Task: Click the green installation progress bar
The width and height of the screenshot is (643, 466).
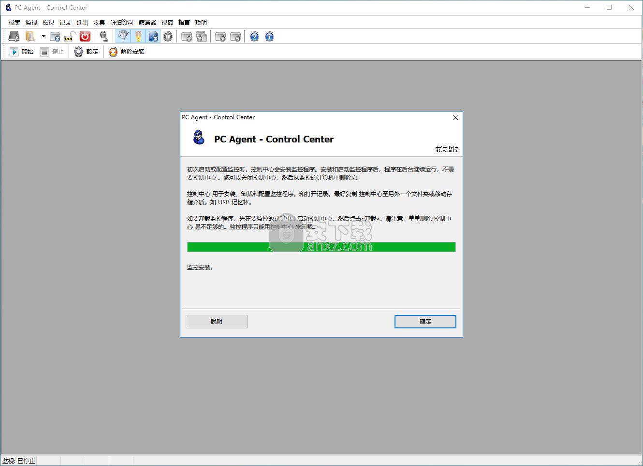Action: click(x=321, y=247)
